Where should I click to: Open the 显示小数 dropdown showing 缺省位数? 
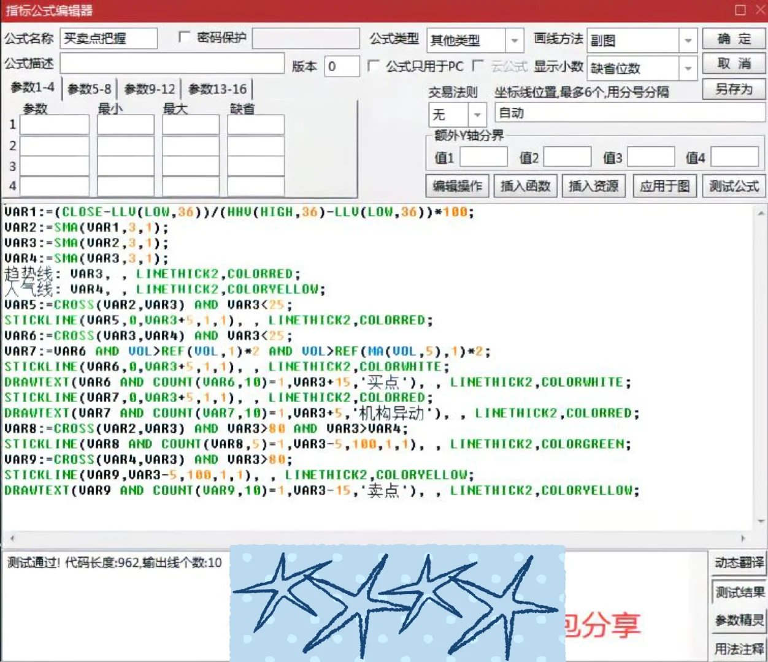click(x=687, y=68)
